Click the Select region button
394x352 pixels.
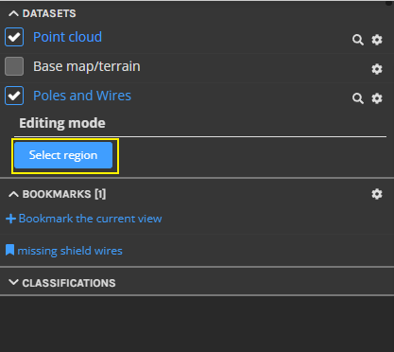(63, 155)
